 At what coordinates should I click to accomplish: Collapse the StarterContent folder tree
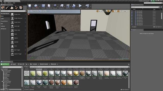pyautogui.click(x=2, y=81)
